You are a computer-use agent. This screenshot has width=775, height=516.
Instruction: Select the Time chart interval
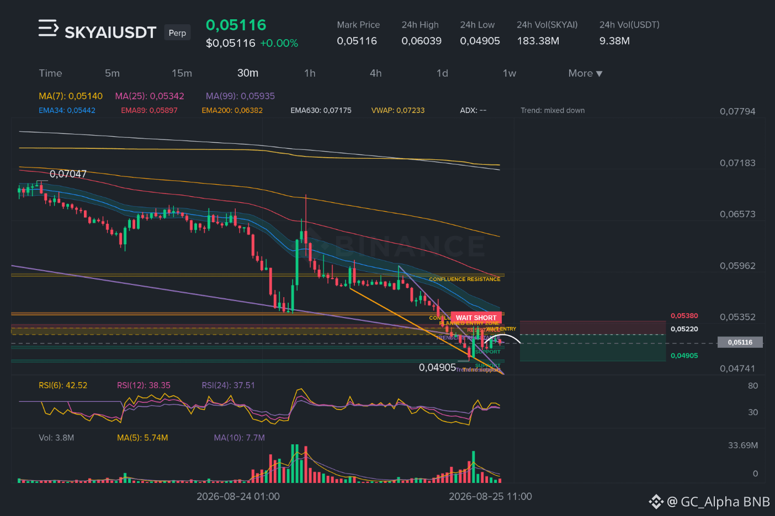(50, 73)
